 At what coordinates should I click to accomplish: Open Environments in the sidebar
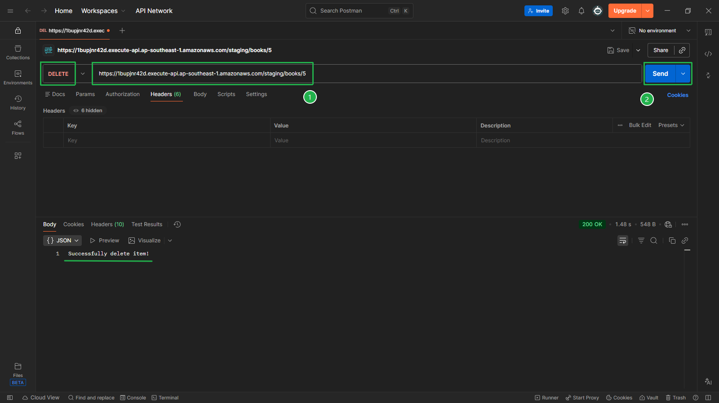click(18, 78)
